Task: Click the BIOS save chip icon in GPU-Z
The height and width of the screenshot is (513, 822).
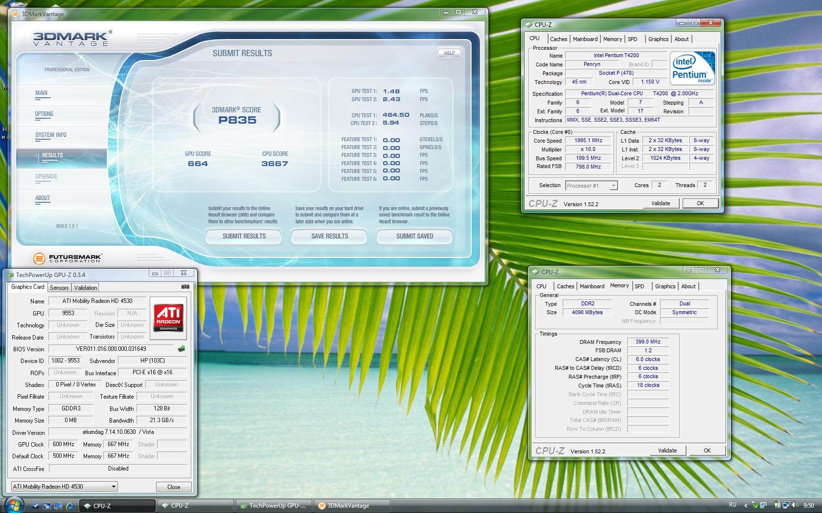Action: coord(182,349)
